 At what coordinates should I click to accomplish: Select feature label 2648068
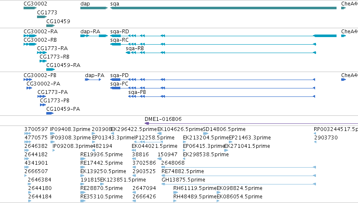pyautogui.click(x=173, y=163)
